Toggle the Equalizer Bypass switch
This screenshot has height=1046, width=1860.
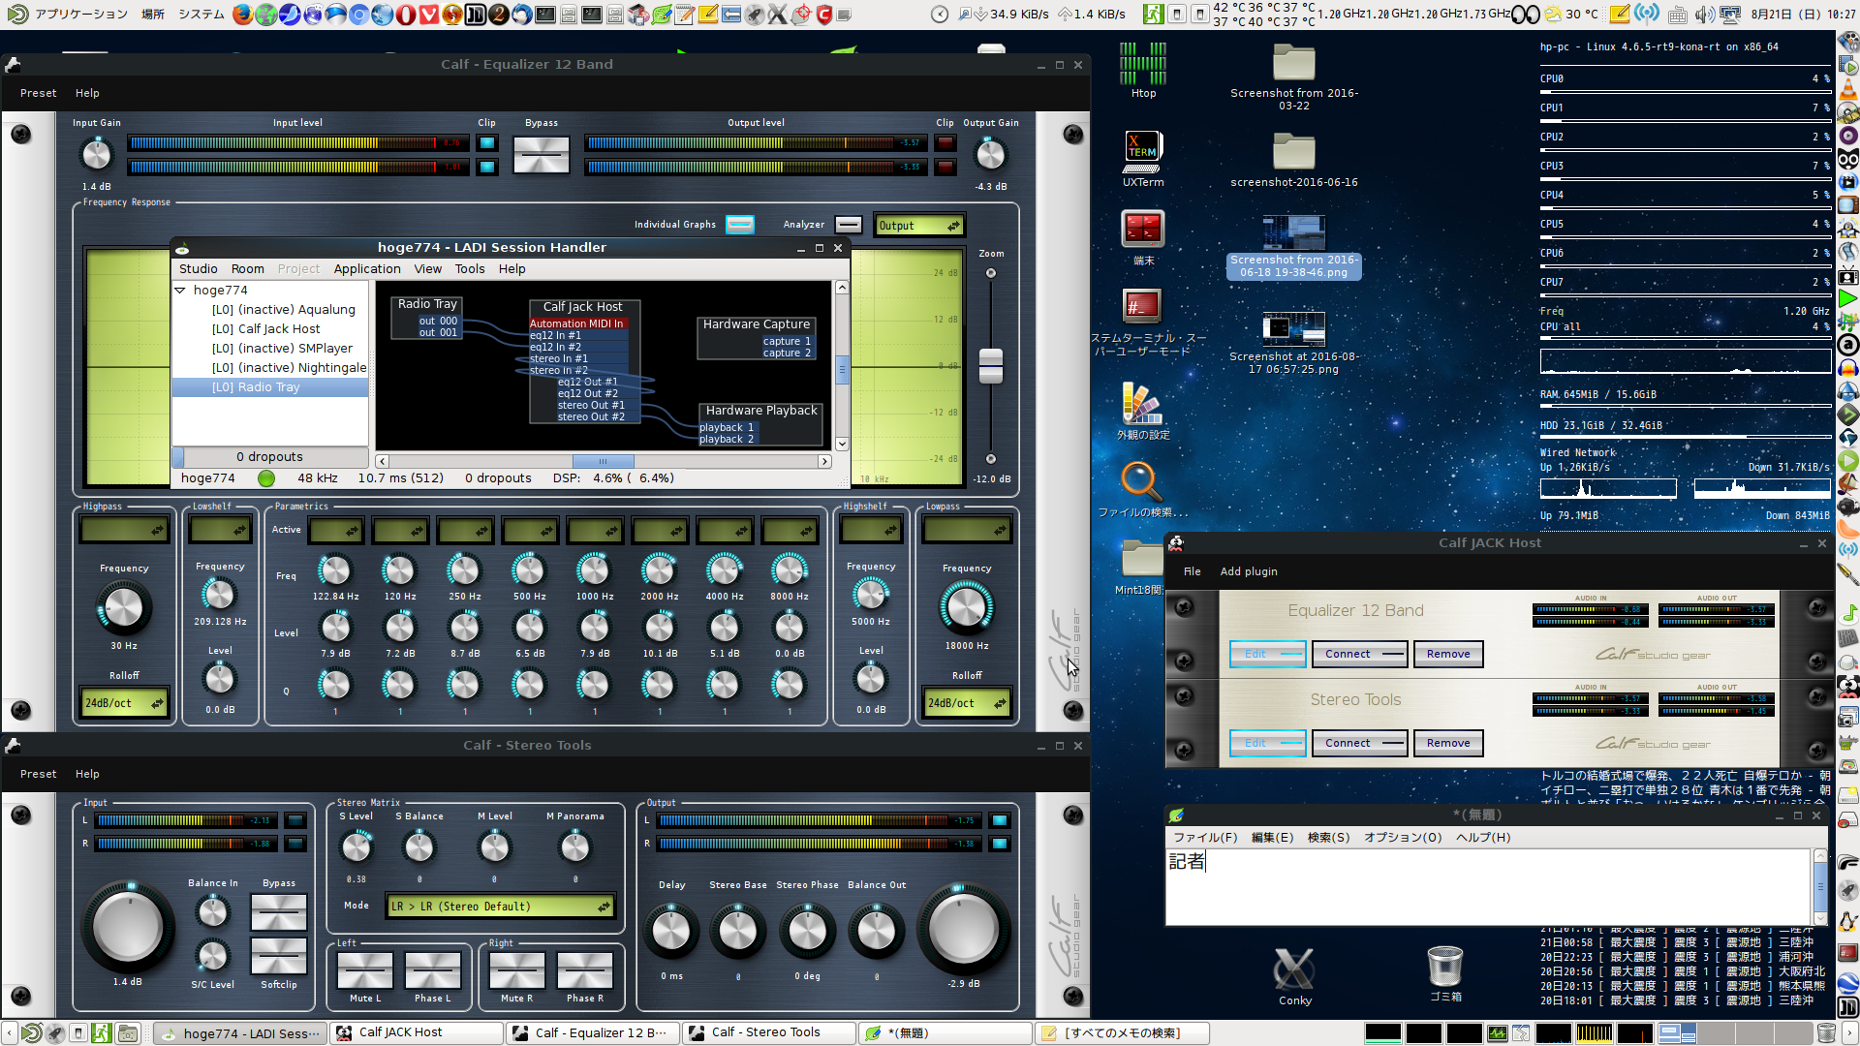pyautogui.click(x=542, y=155)
